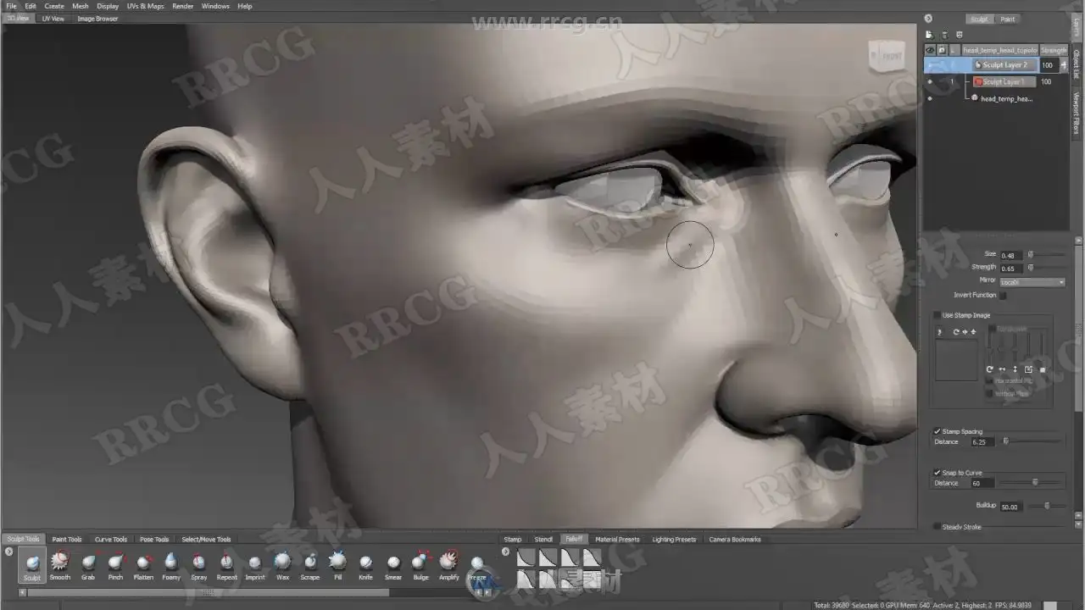
Task: Select the Scrape tool
Action: pos(310,565)
